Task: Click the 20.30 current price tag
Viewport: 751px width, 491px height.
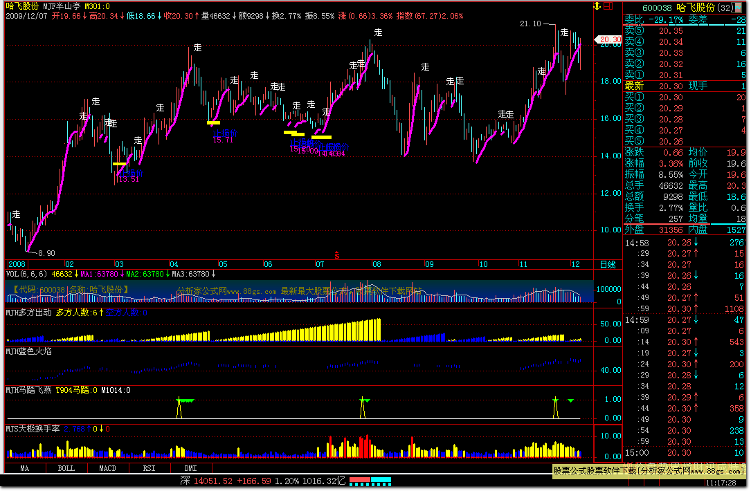Action: tap(610, 39)
